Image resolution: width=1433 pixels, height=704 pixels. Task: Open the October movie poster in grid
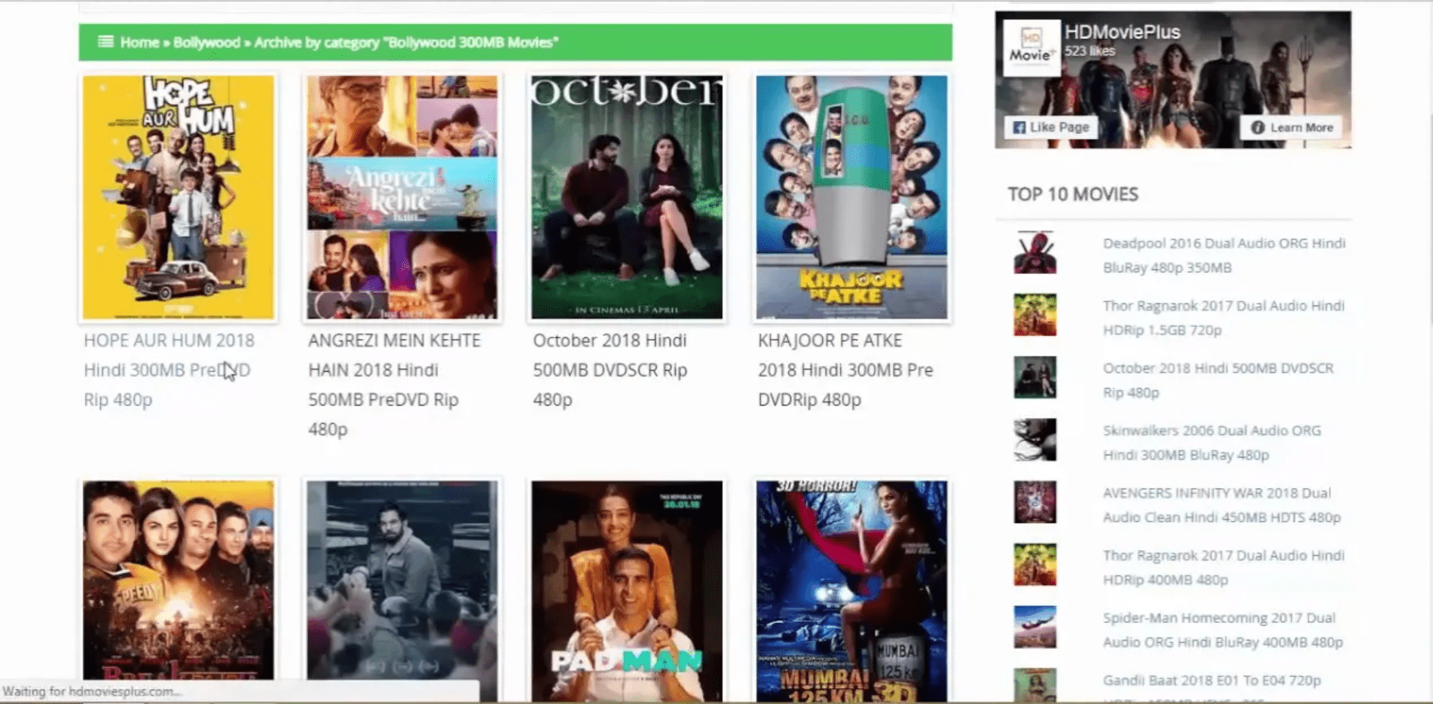click(x=627, y=197)
